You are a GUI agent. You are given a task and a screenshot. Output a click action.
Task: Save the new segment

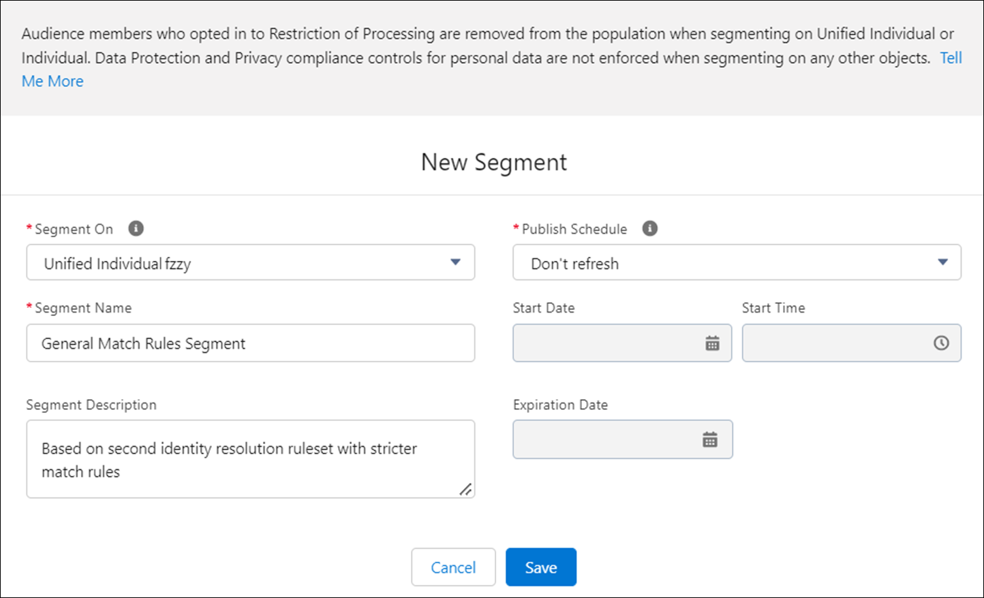[541, 567]
